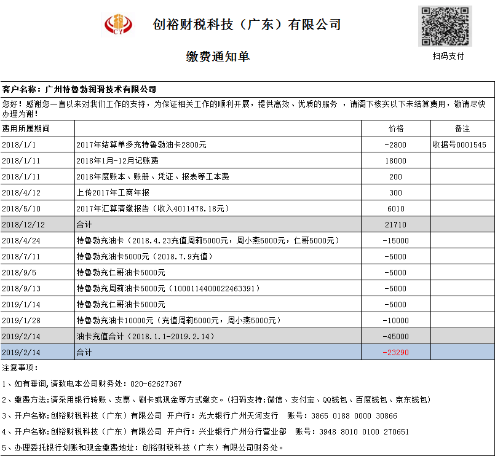
Task: Select the "费用所属期间" column header
Action: click(x=26, y=128)
